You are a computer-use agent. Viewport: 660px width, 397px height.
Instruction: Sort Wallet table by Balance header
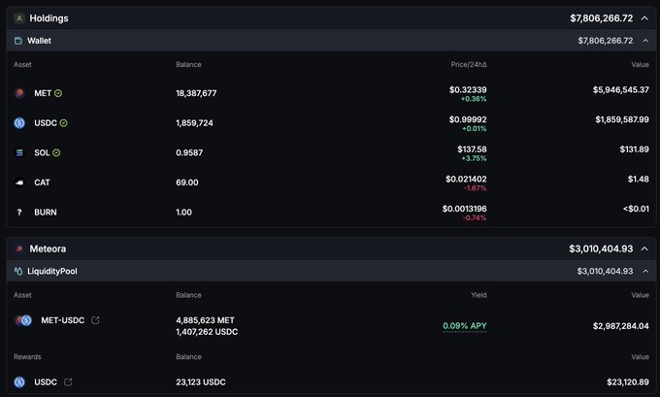point(188,64)
